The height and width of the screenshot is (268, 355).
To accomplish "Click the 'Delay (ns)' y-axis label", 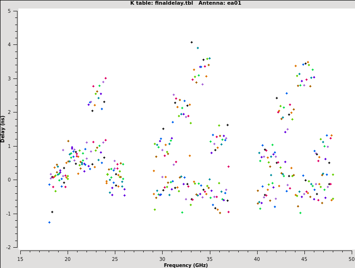I will click(3, 129).
